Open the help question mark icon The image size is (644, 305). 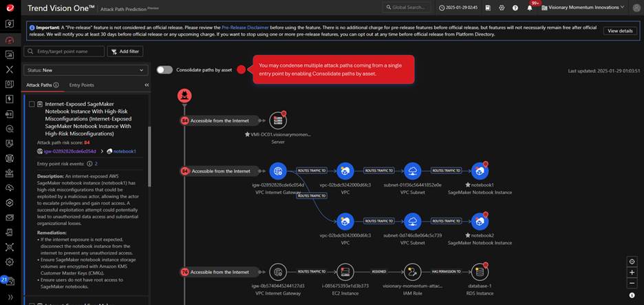[515, 8]
